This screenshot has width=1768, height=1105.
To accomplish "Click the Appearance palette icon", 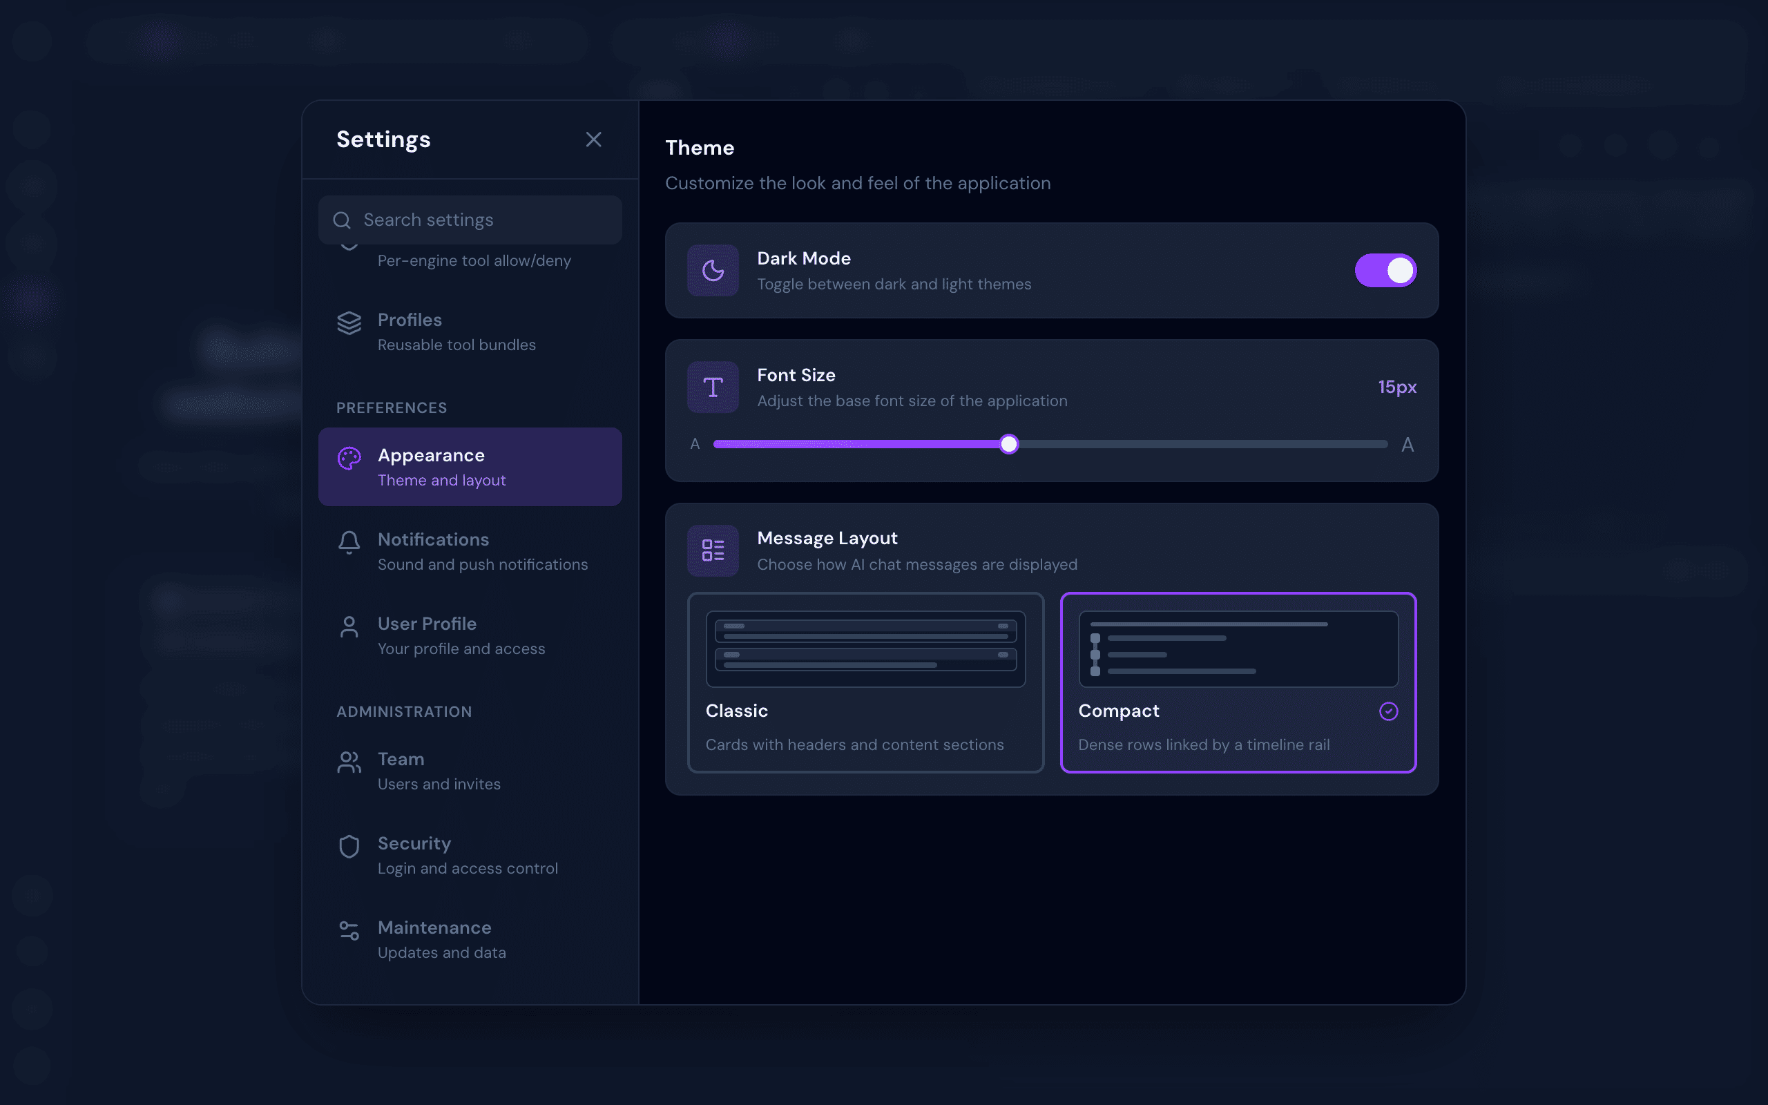I will click(x=349, y=458).
